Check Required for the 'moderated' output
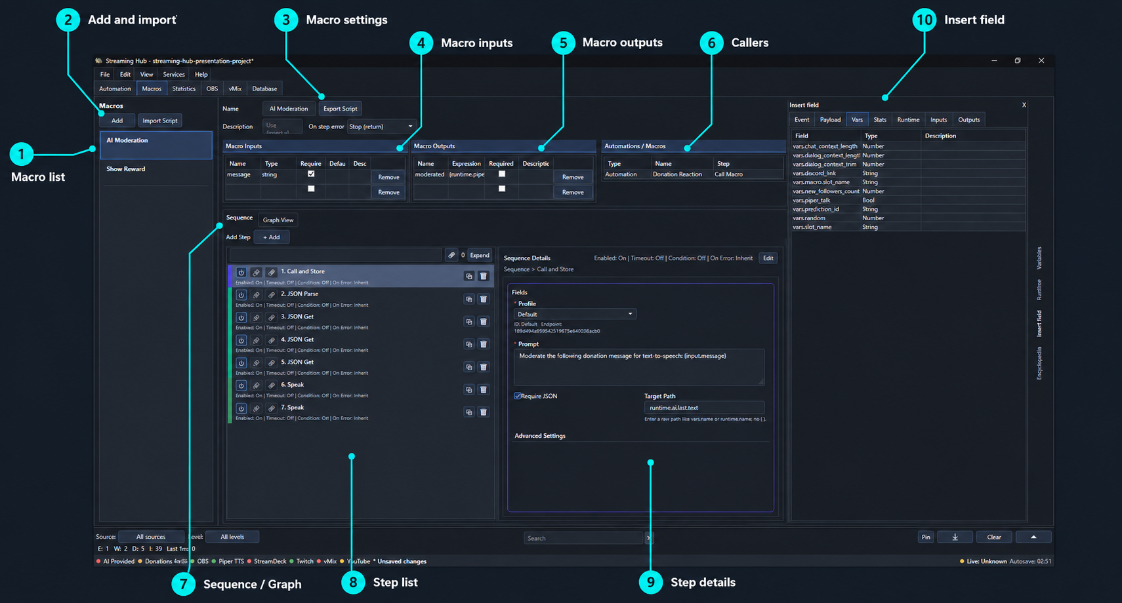Screen dimensions: 1122x603 click(502, 174)
